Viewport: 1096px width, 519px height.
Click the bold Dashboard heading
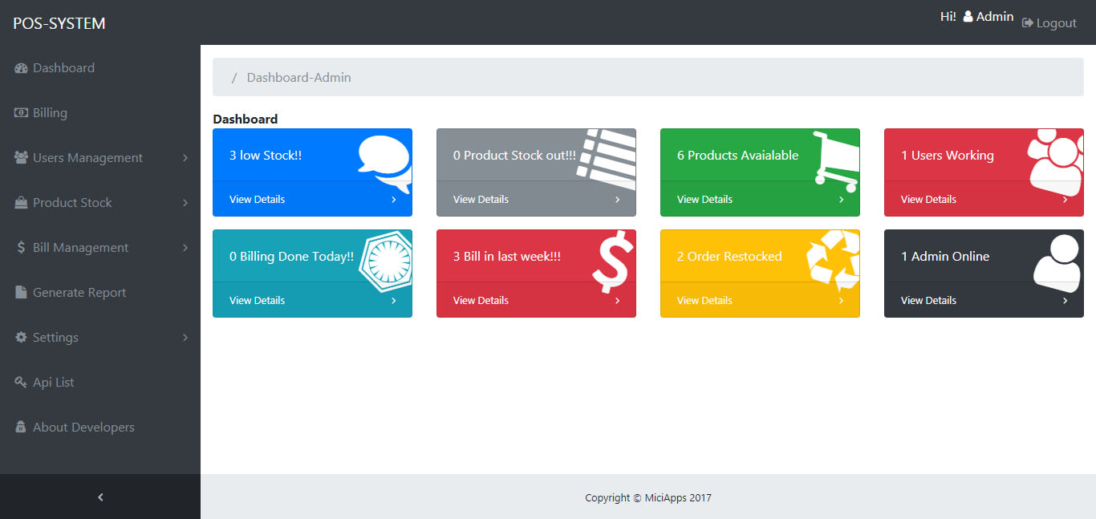[x=246, y=120]
